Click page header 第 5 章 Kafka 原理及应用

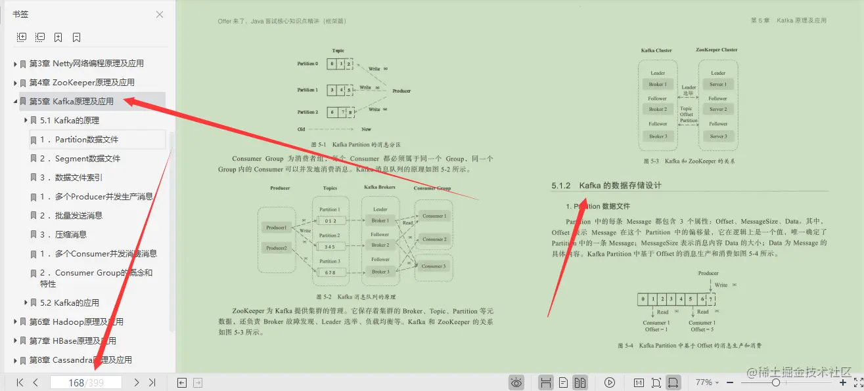point(788,20)
